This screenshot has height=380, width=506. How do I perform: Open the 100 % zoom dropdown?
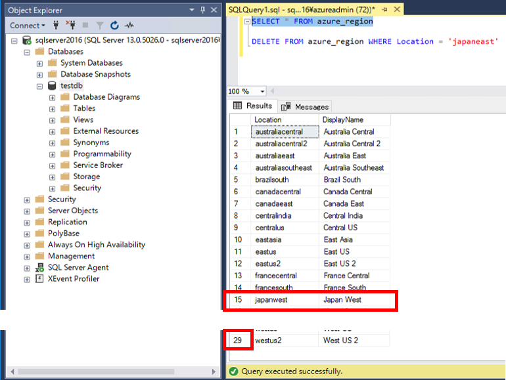(262, 91)
